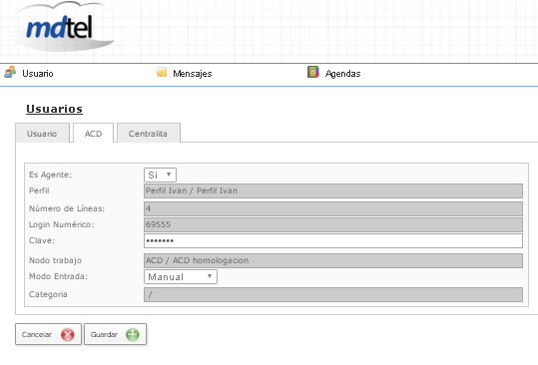Viewport: 538px width, 365px height.
Task: Click the 'Login Numérico:' label
Action: pyautogui.click(x=61, y=224)
